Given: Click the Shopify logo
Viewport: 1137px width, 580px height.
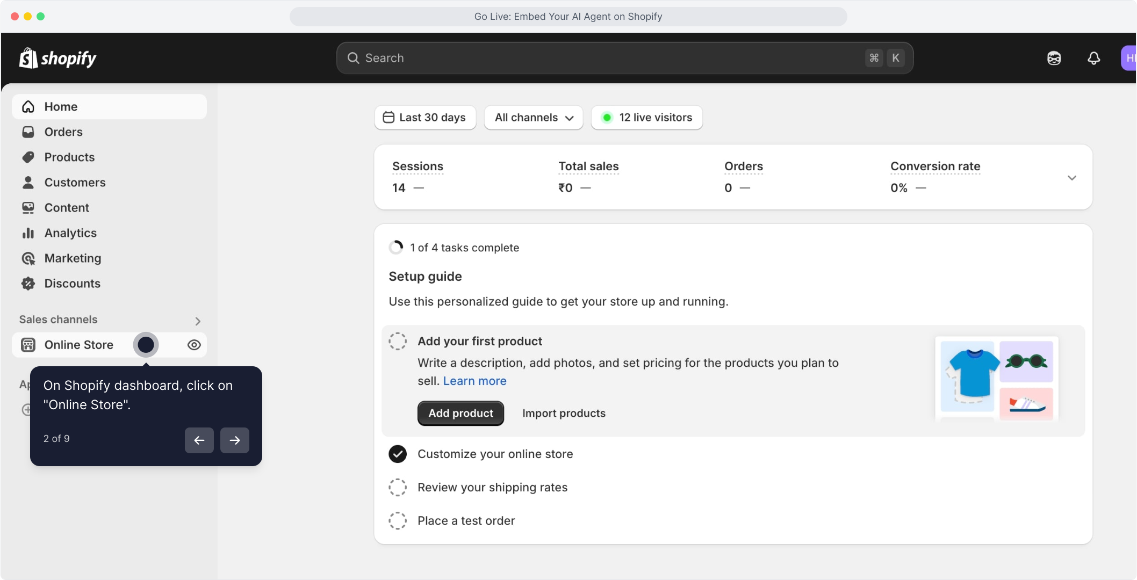Looking at the screenshot, I should 57,58.
